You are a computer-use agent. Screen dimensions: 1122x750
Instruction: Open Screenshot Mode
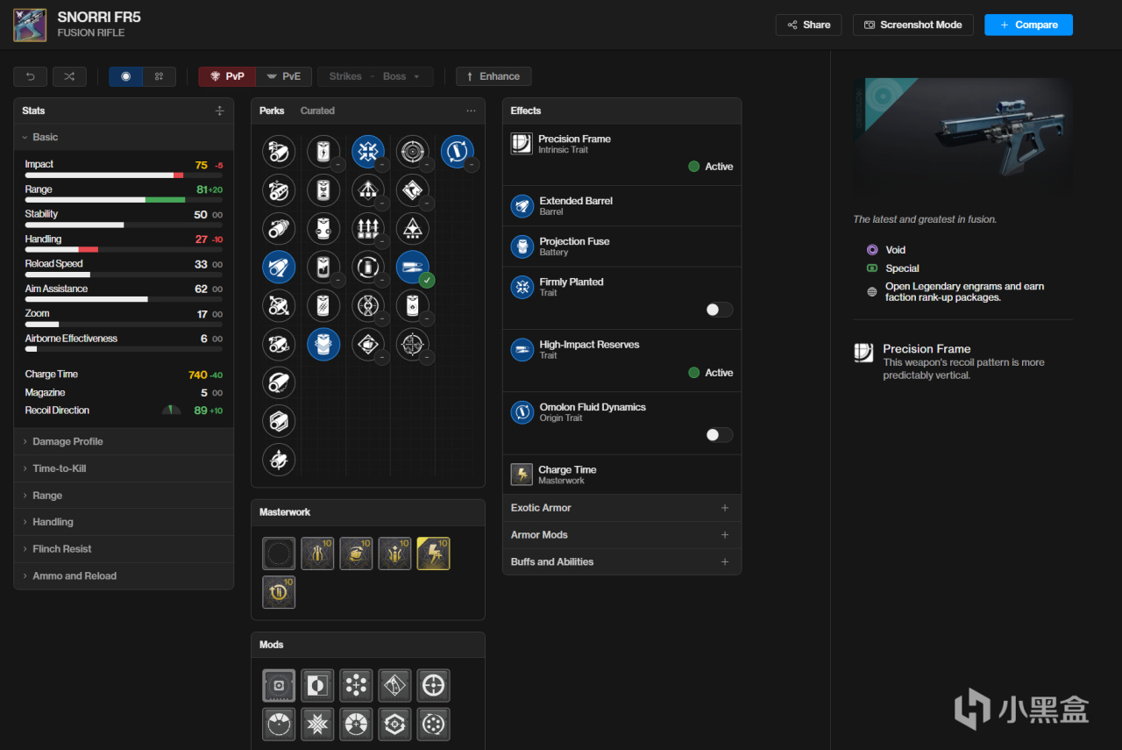click(913, 25)
